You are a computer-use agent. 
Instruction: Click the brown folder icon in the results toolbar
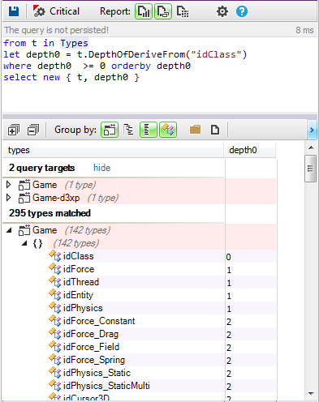(x=195, y=130)
